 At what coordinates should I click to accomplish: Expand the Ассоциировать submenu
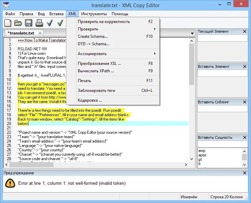118,54
